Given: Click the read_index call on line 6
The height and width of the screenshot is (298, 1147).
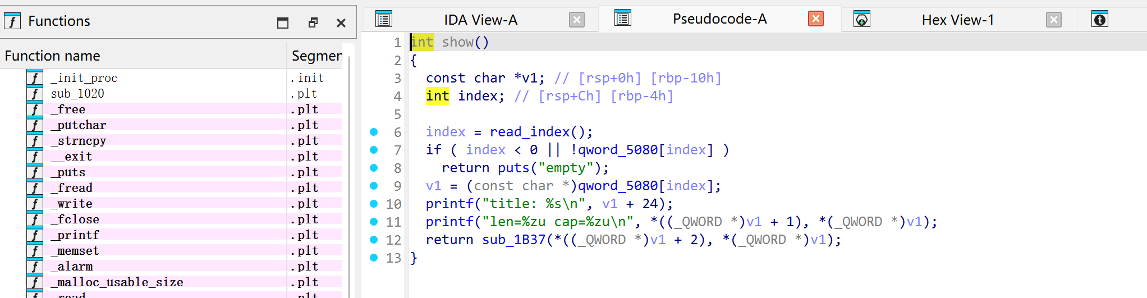Looking at the screenshot, I should pos(529,132).
